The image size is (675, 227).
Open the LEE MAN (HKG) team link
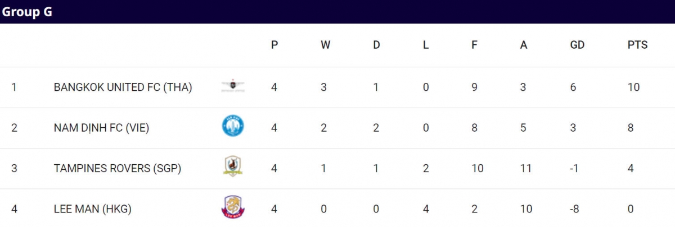[92, 209]
